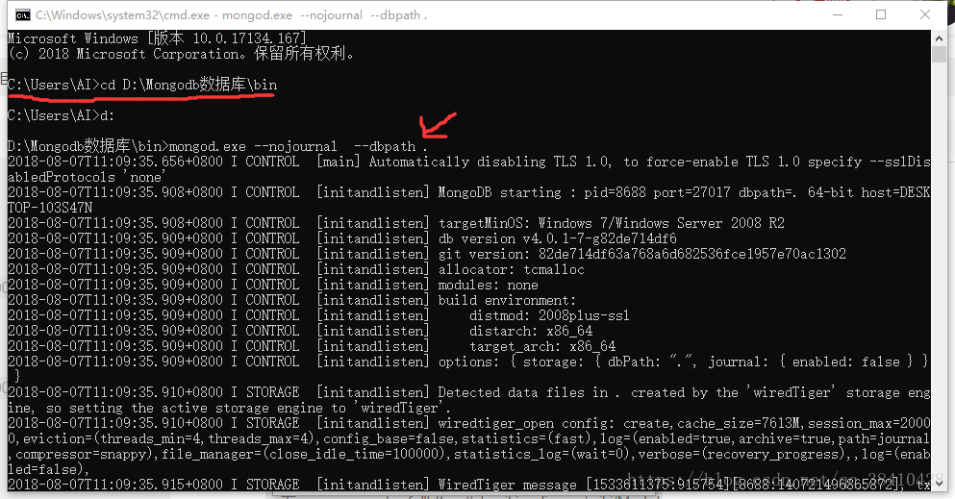Screen dimensions: 955x499
Task: Open the cmd icon system menu
Action: pyautogui.click(x=22, y=14)
